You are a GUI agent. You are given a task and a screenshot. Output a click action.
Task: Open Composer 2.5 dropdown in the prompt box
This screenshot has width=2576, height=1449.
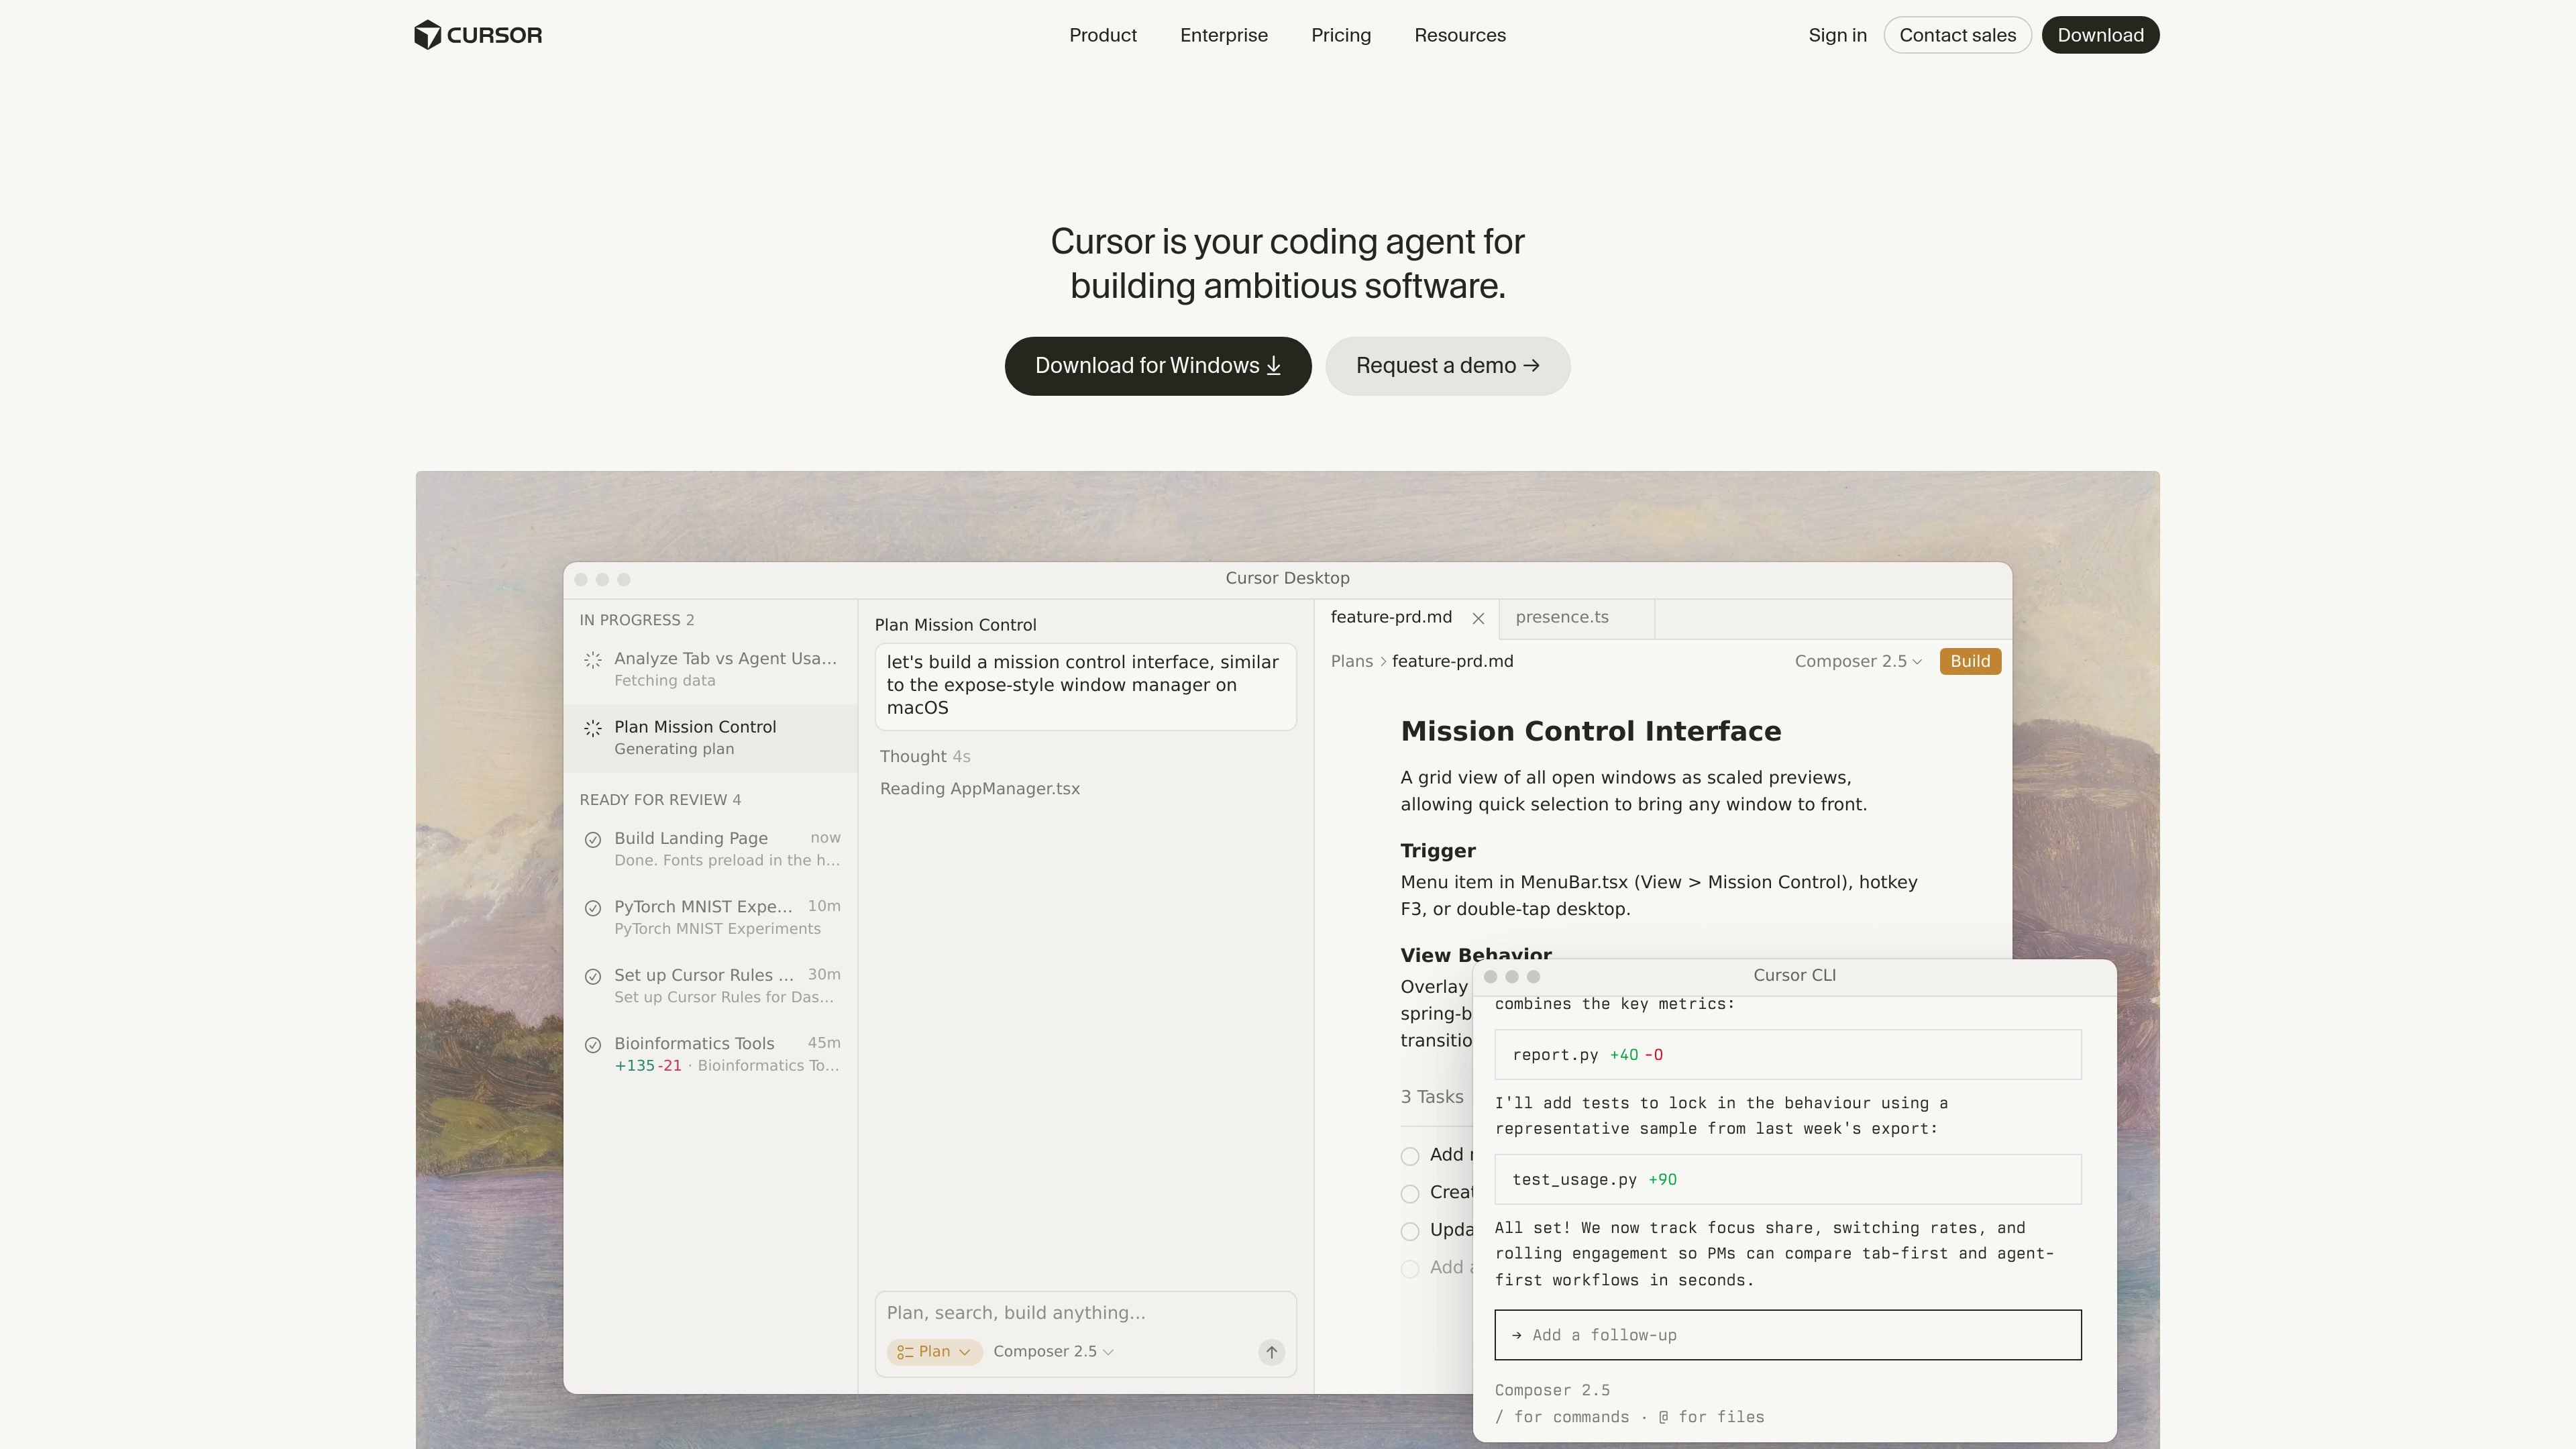point(1053,1352)
